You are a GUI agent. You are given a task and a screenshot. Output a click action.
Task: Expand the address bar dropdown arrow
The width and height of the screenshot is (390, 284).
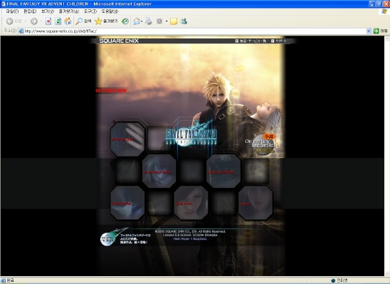(369, 31)
